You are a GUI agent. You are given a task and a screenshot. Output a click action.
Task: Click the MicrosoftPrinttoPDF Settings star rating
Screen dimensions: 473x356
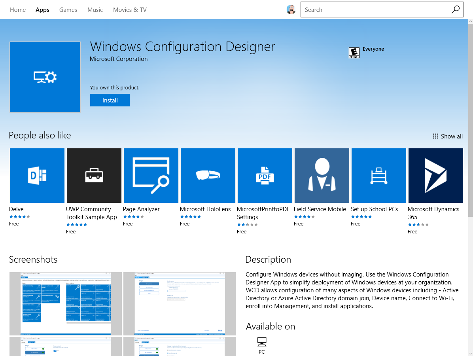tap(247, 224)
